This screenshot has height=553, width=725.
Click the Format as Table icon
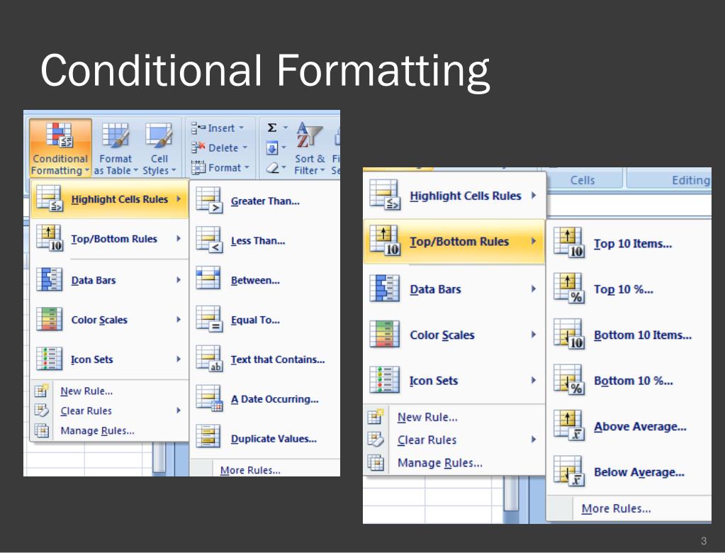click(115, 135)
